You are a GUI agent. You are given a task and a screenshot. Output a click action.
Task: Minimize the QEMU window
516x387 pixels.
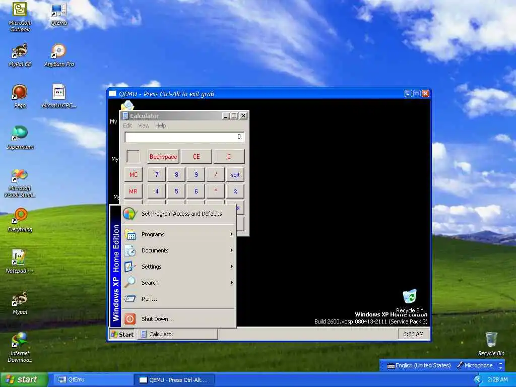[408, 94]
